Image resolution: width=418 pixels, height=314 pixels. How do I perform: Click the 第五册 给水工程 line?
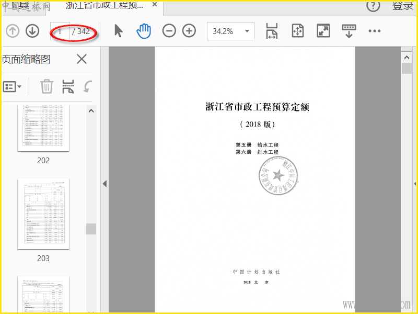tap(257, 145)
